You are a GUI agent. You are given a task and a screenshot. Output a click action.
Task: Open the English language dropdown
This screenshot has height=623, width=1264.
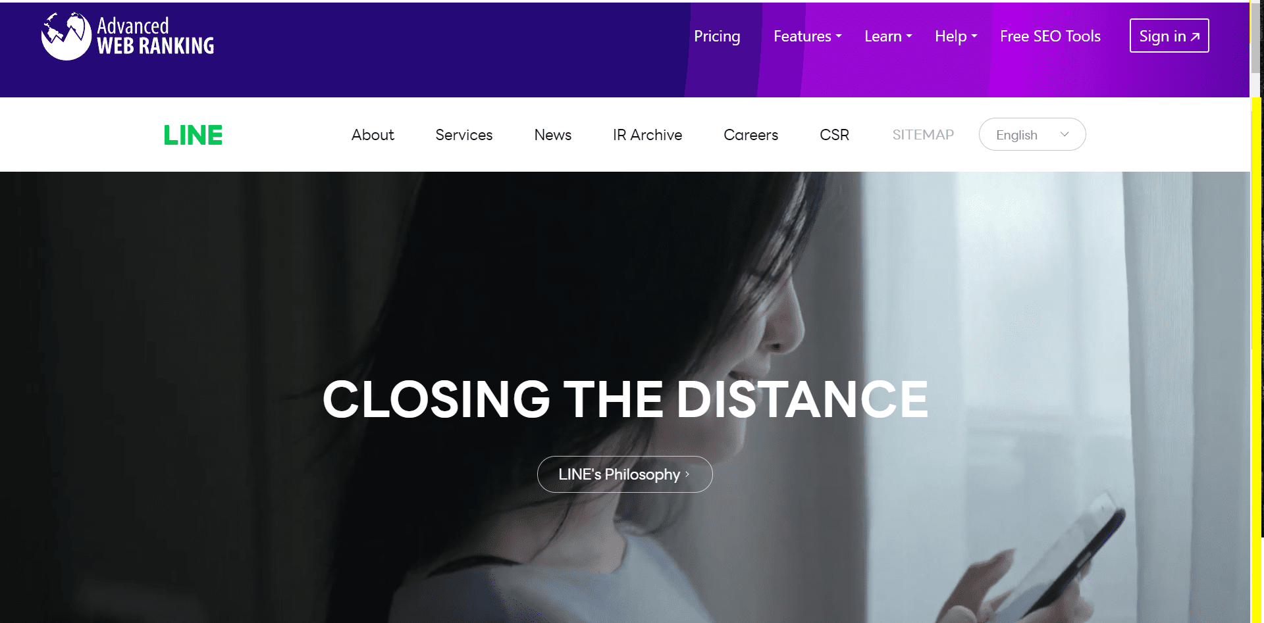coord(1032,134)
